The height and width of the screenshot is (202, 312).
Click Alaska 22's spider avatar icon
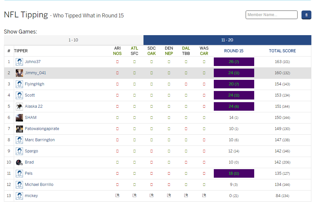pyautogui.click(x=19, y=106)
